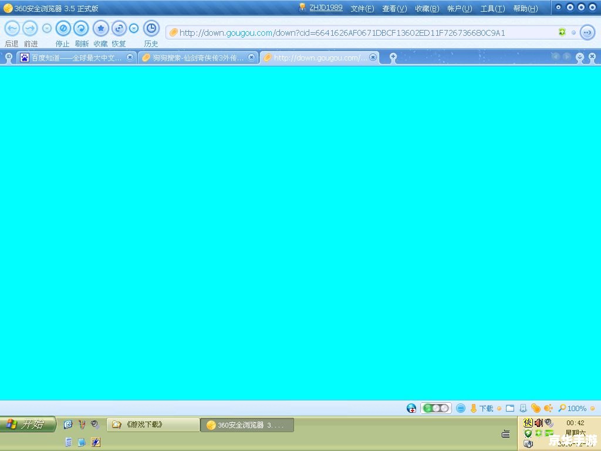601x451 pixels.
Task: Open 下载 download manager
Action: [x=482, y=409]
